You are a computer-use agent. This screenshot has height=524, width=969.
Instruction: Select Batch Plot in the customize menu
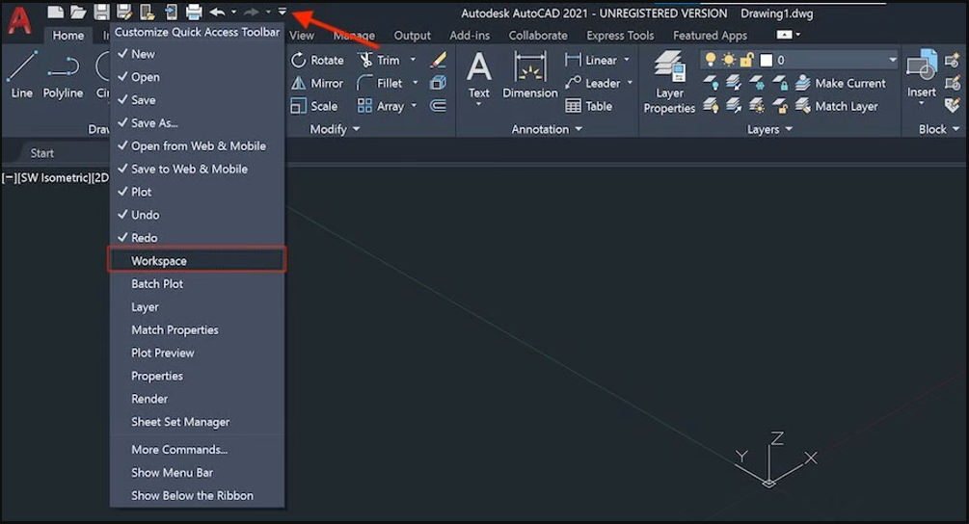click(x=197, y=284)
